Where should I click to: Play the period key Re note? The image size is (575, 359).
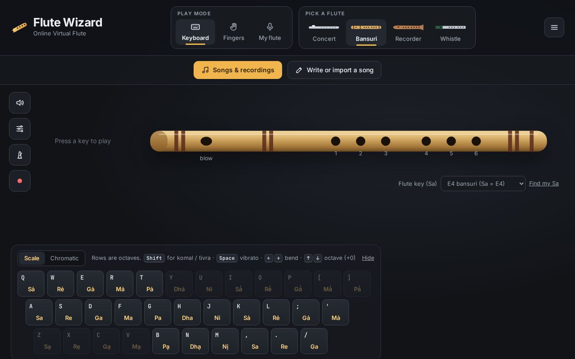(x=284, y=341)
